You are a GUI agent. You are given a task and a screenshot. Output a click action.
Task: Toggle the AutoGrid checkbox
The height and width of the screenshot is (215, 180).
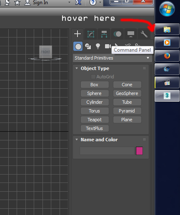(x=93, y=77)
